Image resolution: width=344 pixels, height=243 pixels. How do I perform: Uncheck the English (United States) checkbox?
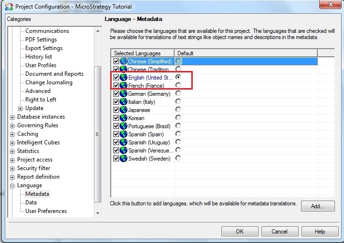pyautogui.click(x=116, y=77)
